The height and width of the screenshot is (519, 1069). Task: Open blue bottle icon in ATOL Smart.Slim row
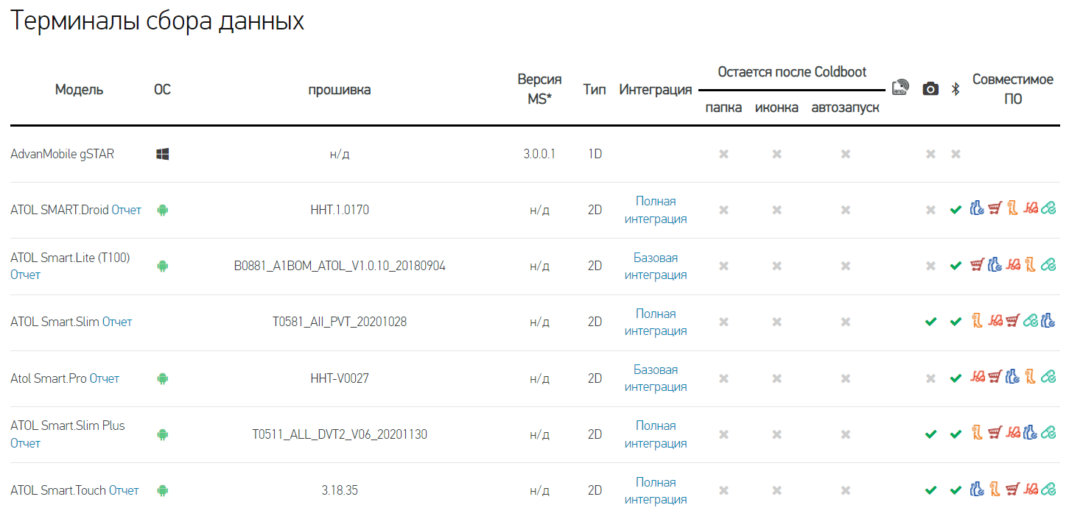[1048, 321]
